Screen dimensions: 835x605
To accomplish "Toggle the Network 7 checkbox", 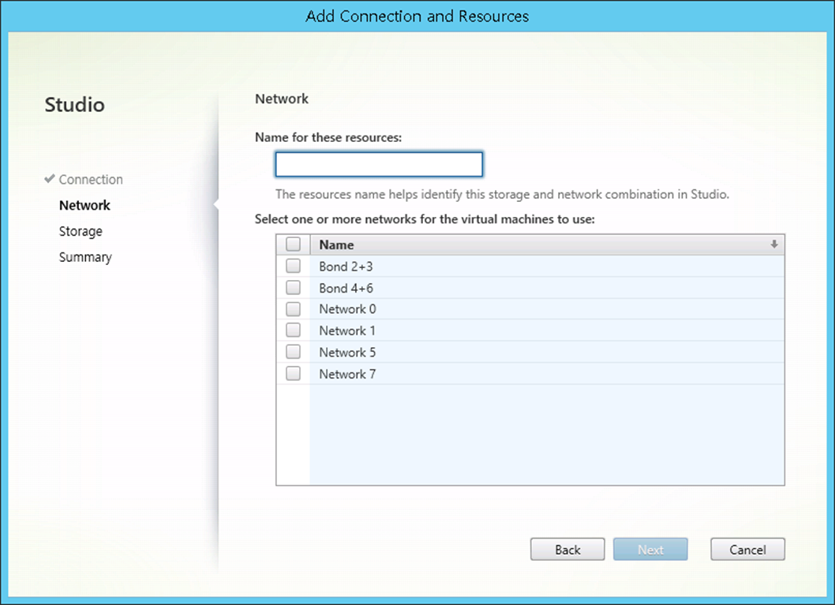I will pyautogui.click(x=293, y=374).
